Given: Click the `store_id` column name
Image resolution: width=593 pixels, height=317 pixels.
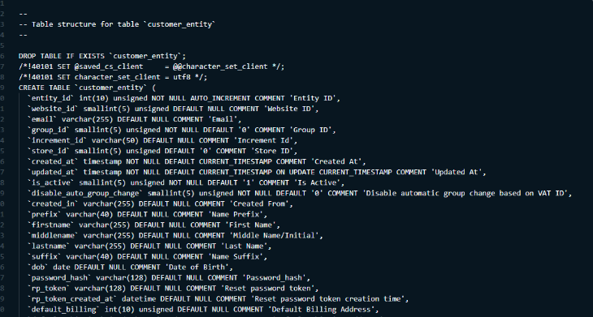Looking at the screenshot, I should click(49, 151).
